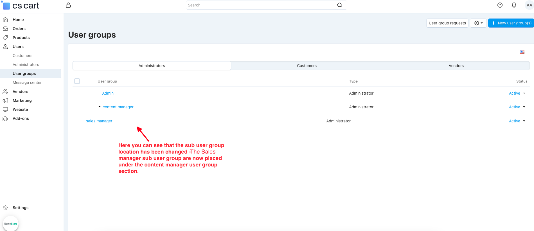
Task: Open Settings in the sidebar
Action: click(x=21, y=208)
